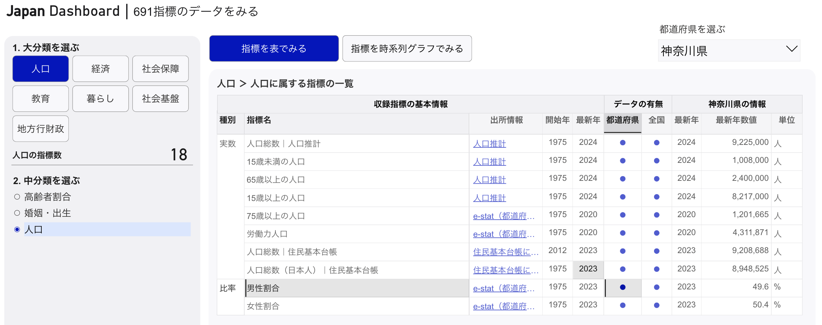Select the 婚姻・出生 radio option
The height and width of the screenshot is (325, 822).
(x=17, y=213)
